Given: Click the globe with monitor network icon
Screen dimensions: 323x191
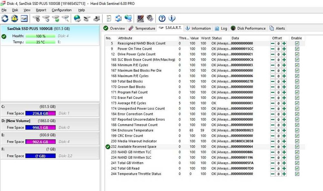Looking at the screenshot, I should click(x=128, y=18).
